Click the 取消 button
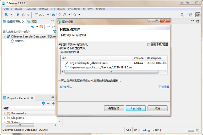 click(158, 108)
